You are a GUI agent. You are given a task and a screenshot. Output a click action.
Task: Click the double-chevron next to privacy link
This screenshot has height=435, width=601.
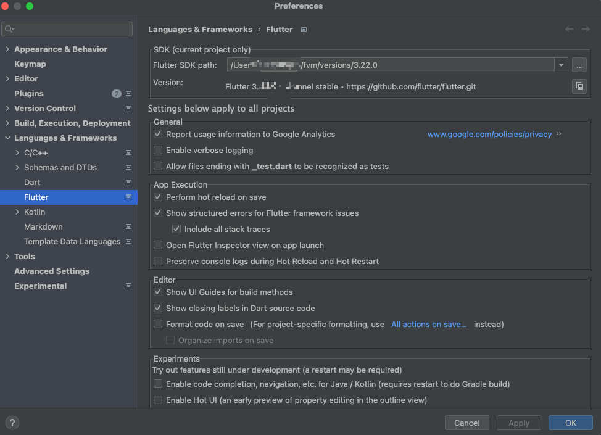[559, 134]
